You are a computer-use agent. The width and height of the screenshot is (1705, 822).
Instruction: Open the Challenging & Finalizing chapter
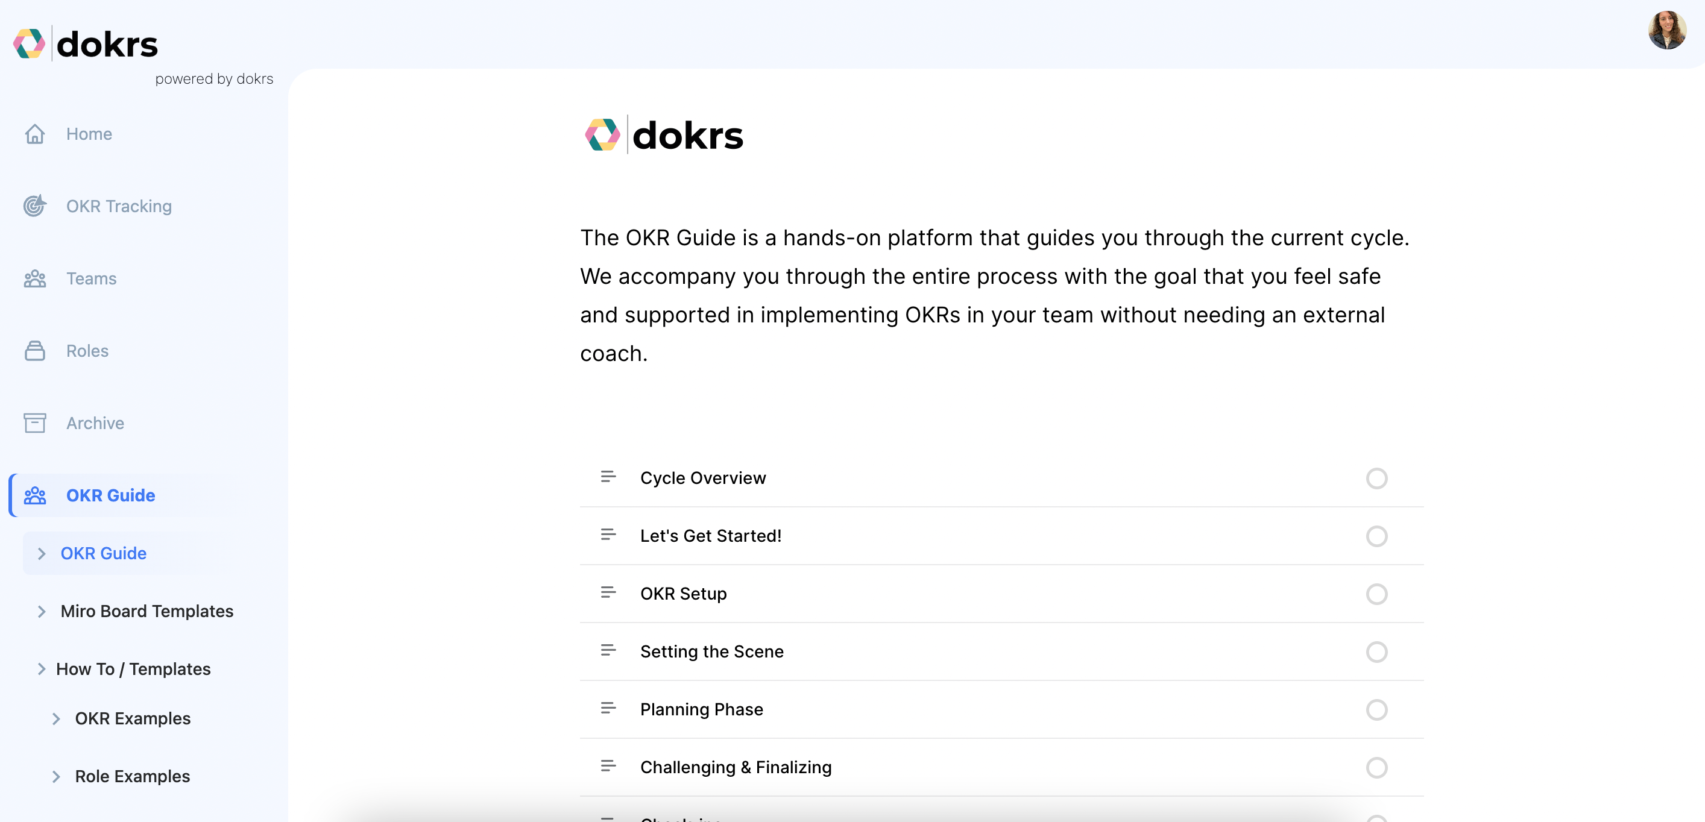pyautogui.click(x=736, y=767)
